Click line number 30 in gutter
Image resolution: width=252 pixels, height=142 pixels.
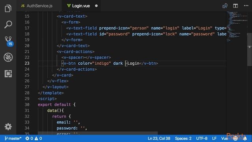(27, 105)
